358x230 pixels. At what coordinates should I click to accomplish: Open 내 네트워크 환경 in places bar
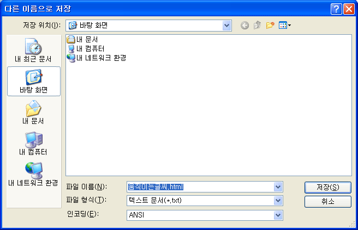pyautogui.click(x=33, y=174)
